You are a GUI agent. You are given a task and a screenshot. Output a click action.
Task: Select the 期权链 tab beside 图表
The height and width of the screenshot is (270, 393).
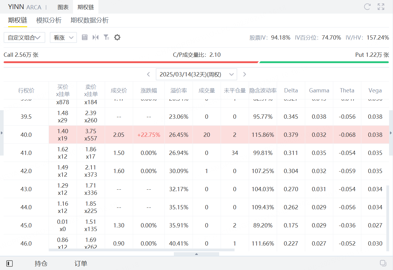tap(86, 7)
